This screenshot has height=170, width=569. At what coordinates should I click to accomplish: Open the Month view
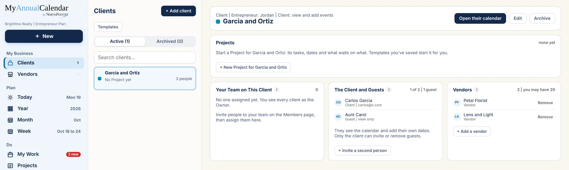click(x=44, y=120)
